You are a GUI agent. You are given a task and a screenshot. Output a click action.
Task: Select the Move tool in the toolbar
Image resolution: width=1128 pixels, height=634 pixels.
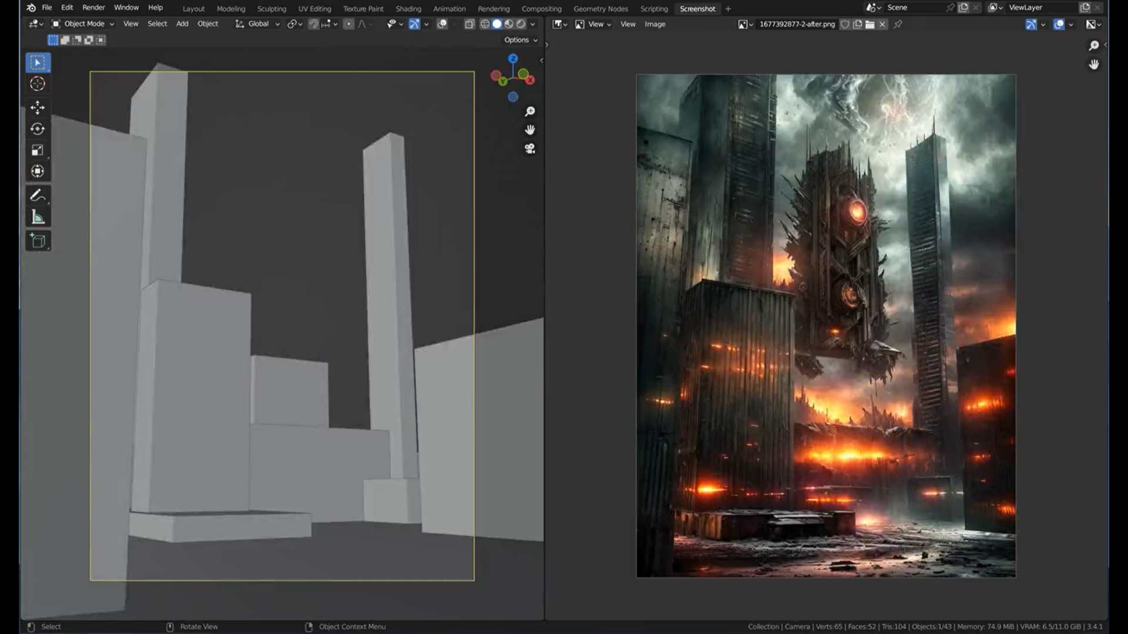point(38,107)
